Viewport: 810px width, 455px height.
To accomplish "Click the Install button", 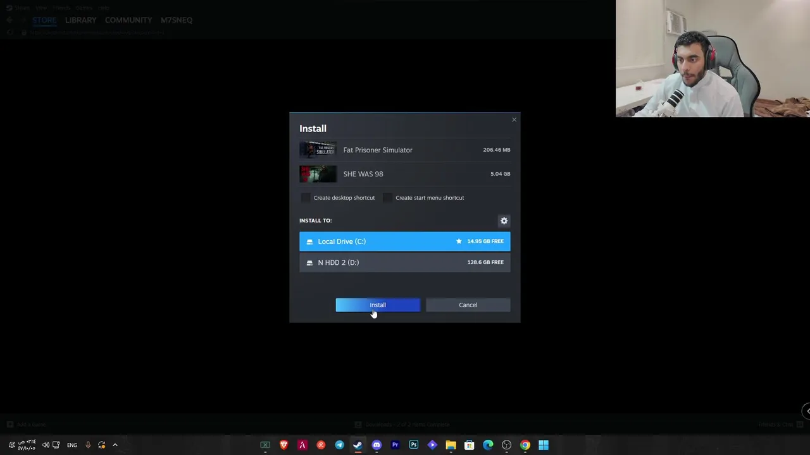I will pyautogui.click(x=378, y=305).
